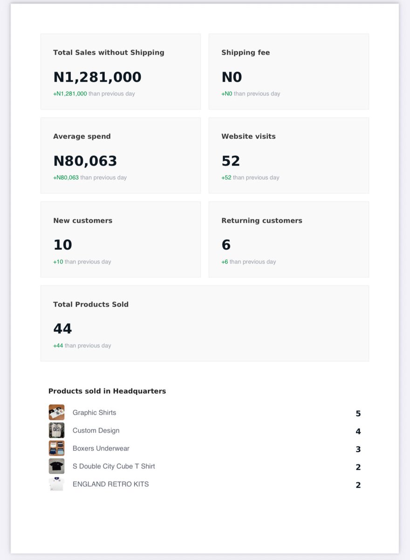Click the 10 new customers value
The height and width of the screenshot is (560, 410).
coord(62,245)
